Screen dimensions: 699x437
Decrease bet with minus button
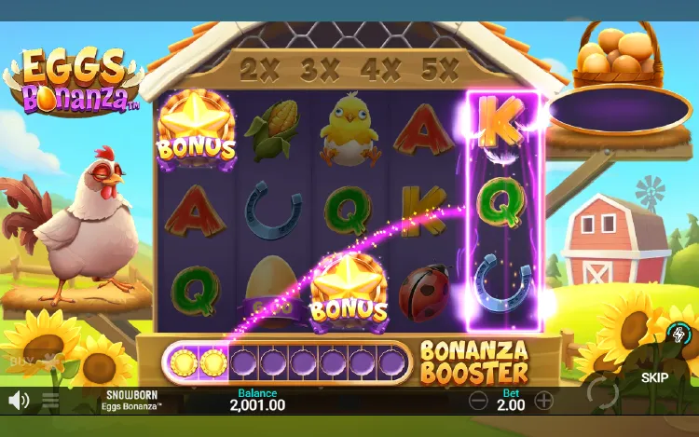[x=478, y=401]
